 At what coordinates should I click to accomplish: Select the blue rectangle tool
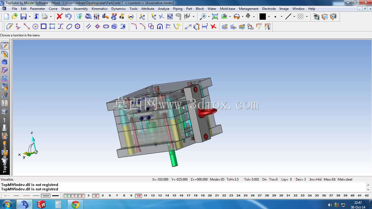coord(44,27)
